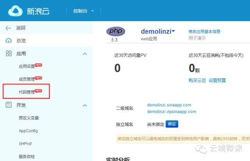The width and height of the screenshot is (250, 161).
Task: Click the 用于演示 description text
Action: 197,38
